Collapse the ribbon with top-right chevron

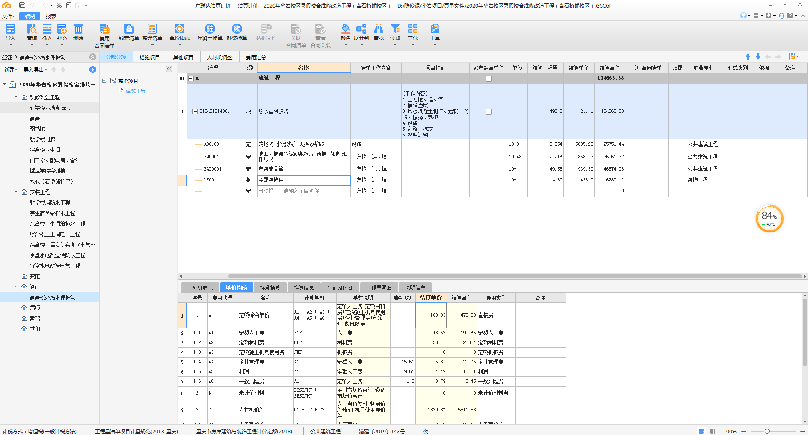click(803, 16)
